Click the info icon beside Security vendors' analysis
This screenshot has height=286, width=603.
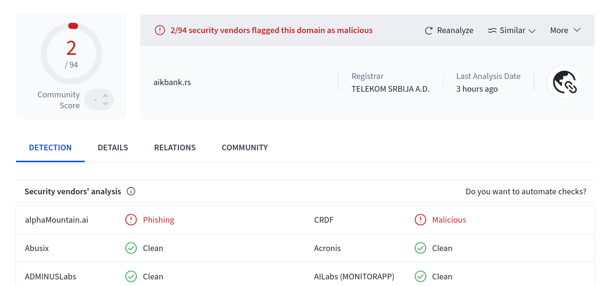pyautogui.click(x=131, y=191)
